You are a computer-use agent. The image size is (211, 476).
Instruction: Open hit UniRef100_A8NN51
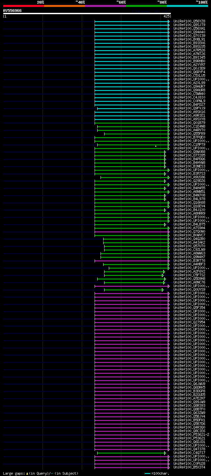[x=189, y=192]
